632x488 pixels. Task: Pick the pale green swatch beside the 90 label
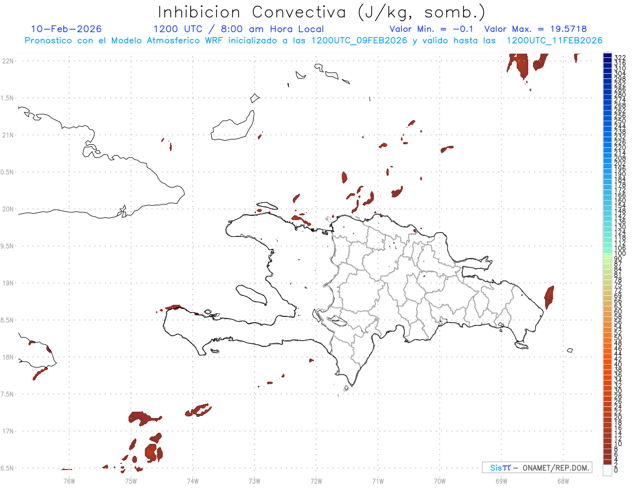(607, 256)
